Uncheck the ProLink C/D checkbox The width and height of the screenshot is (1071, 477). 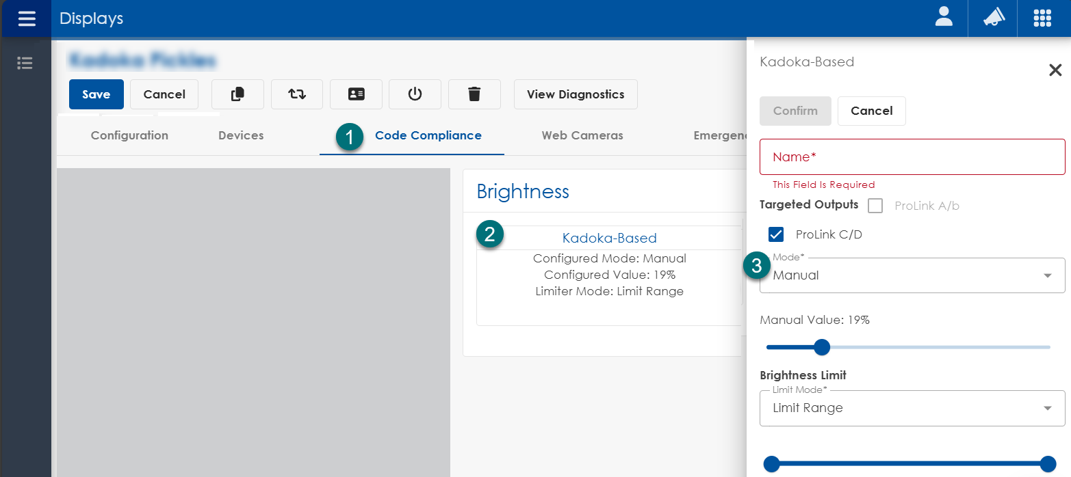tap(776, 234)
